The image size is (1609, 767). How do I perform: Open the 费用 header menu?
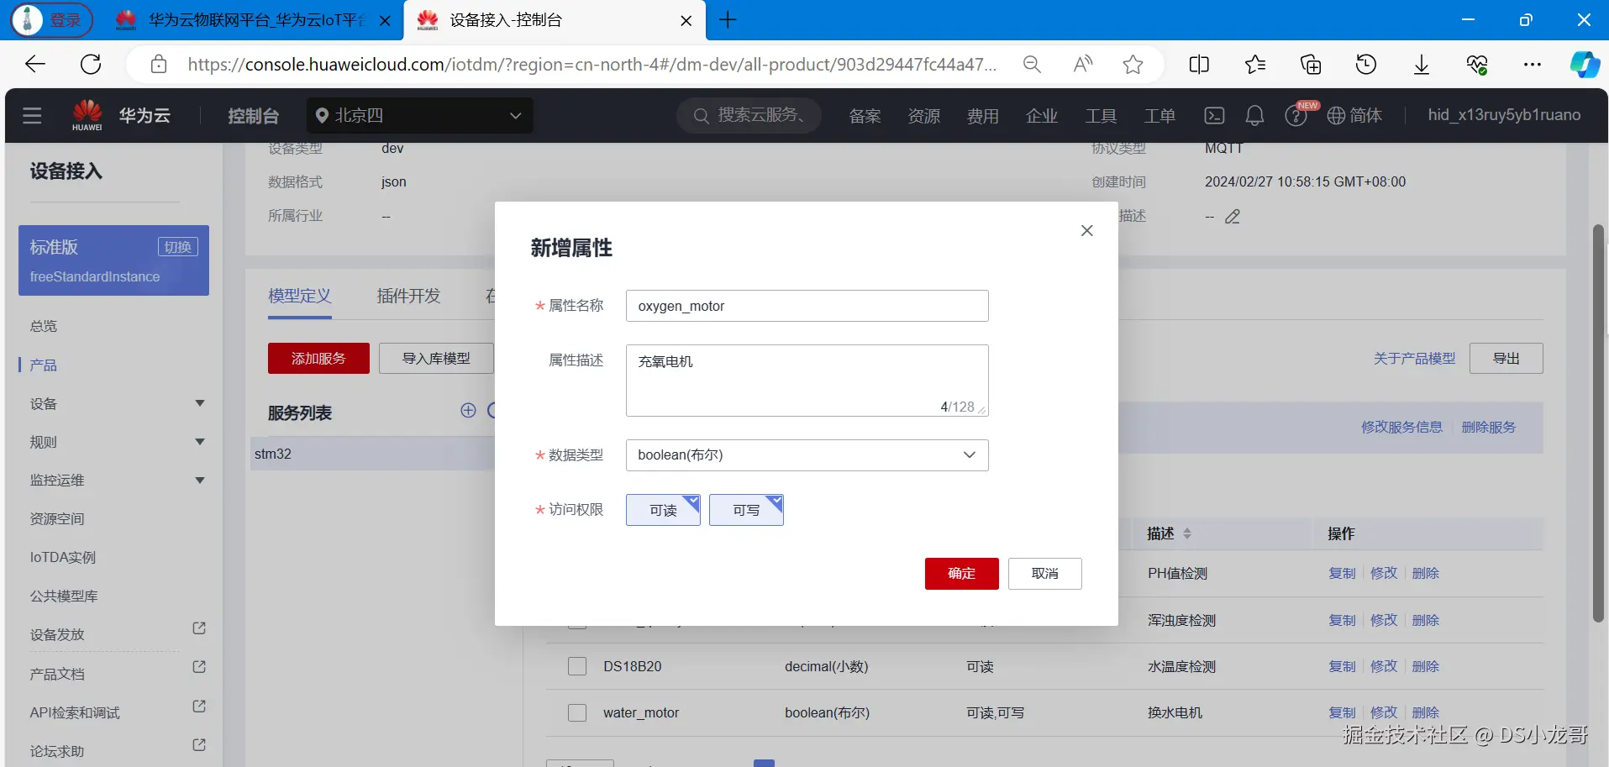982,116
